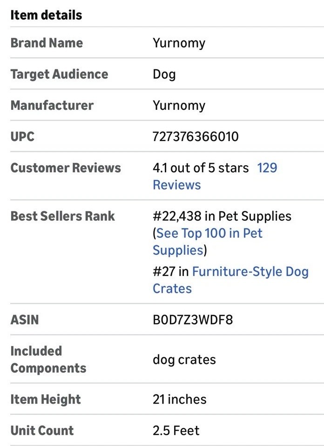The width and height of the screenshot is (324, 446).
Task: Click the UPC row label
Action: (x=22, y=137)
